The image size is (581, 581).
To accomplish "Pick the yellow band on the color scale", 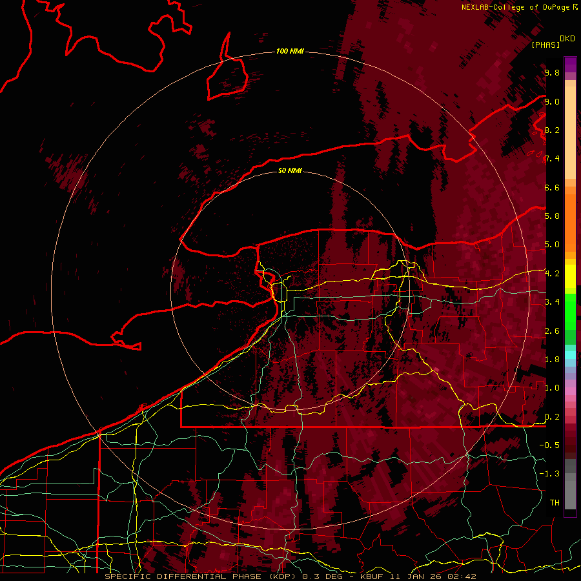I will (570, 276).
